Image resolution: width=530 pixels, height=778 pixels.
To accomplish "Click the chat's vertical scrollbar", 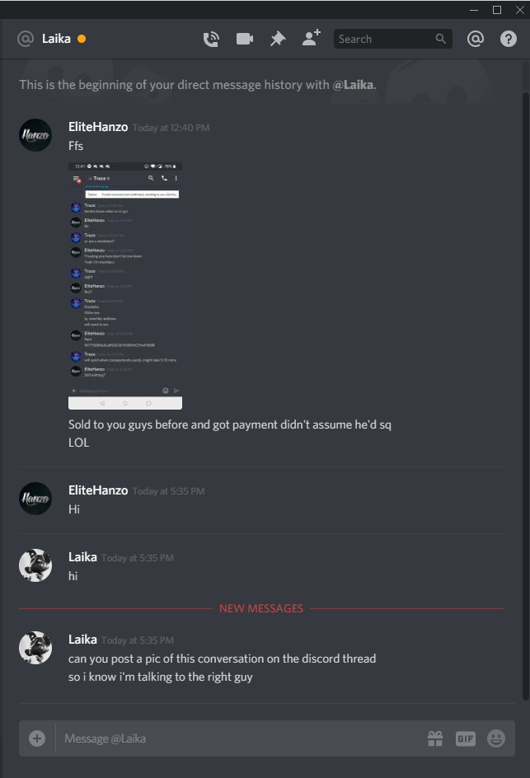I will pos(526,396).
